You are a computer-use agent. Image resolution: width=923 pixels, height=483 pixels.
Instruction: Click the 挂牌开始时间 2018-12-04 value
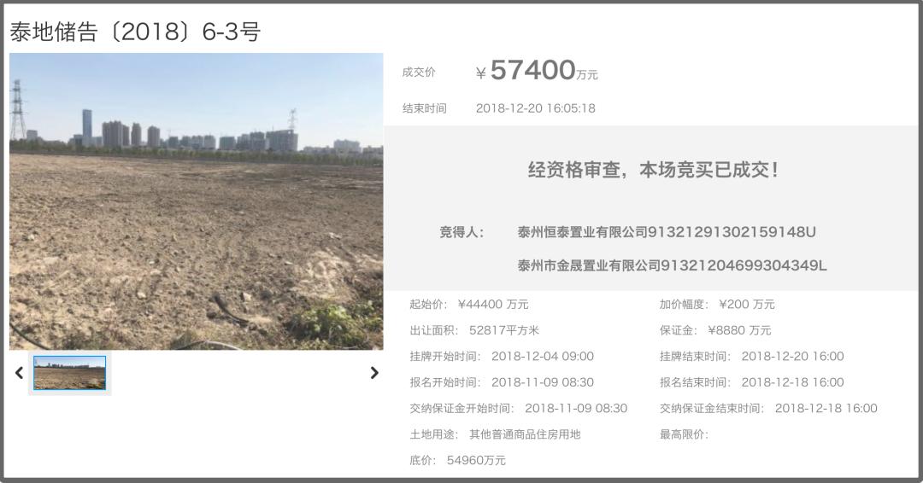[x=543, y=356]
